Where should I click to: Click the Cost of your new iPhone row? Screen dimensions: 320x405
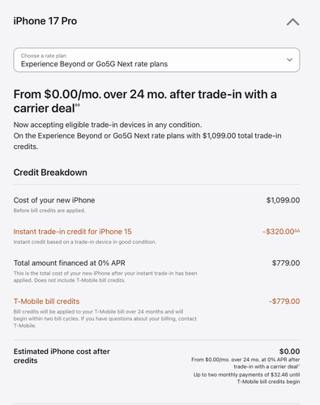click(x=156, y=205)
